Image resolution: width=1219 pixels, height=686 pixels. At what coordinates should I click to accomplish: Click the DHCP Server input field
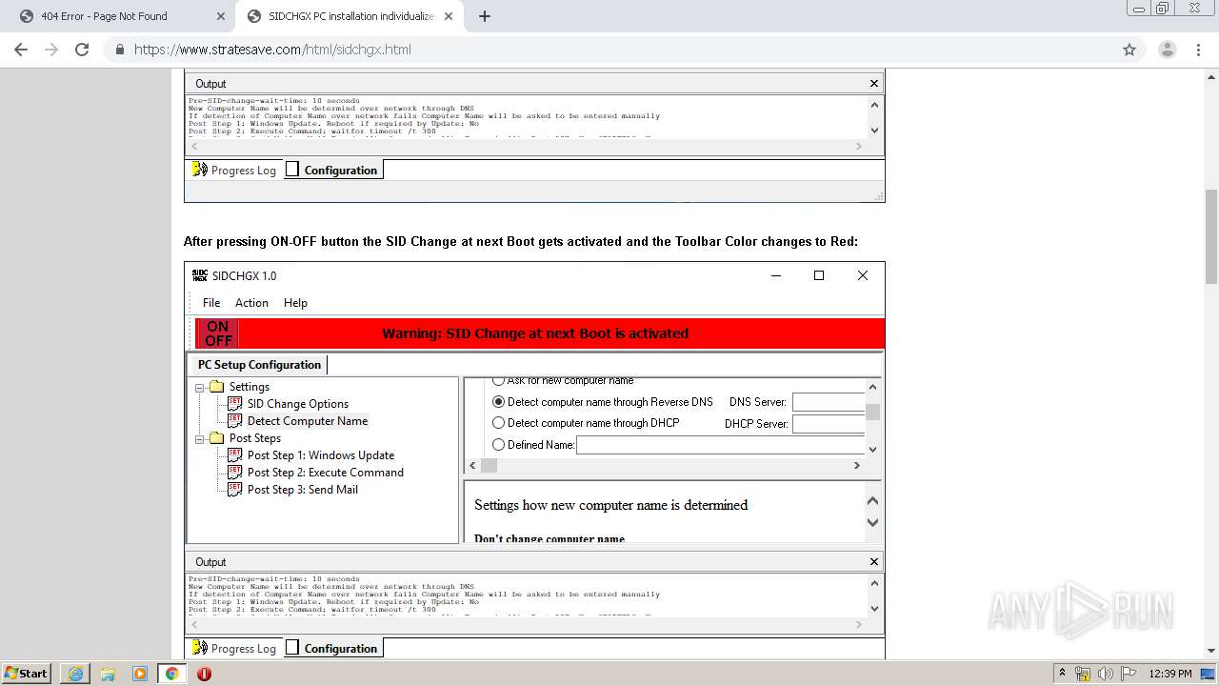point(828,424)
